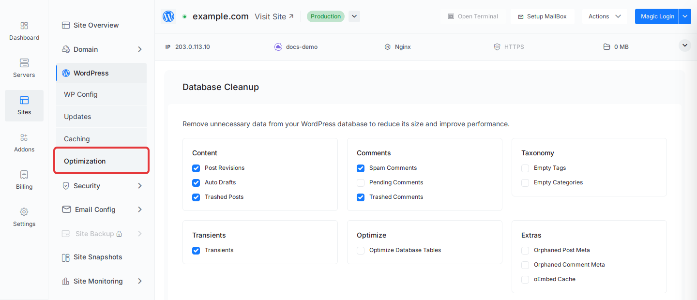Click the Setup MailBox button
Viewport: 697px width, 300px height.
click(542, 16)
